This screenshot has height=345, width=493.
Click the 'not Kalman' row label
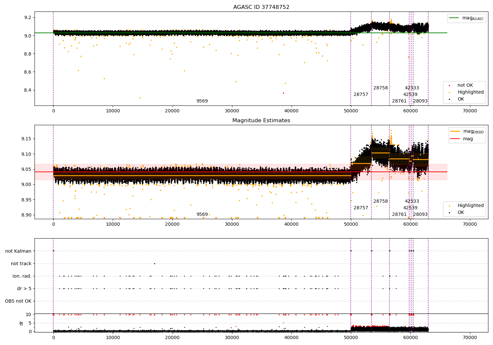point(18,251)
